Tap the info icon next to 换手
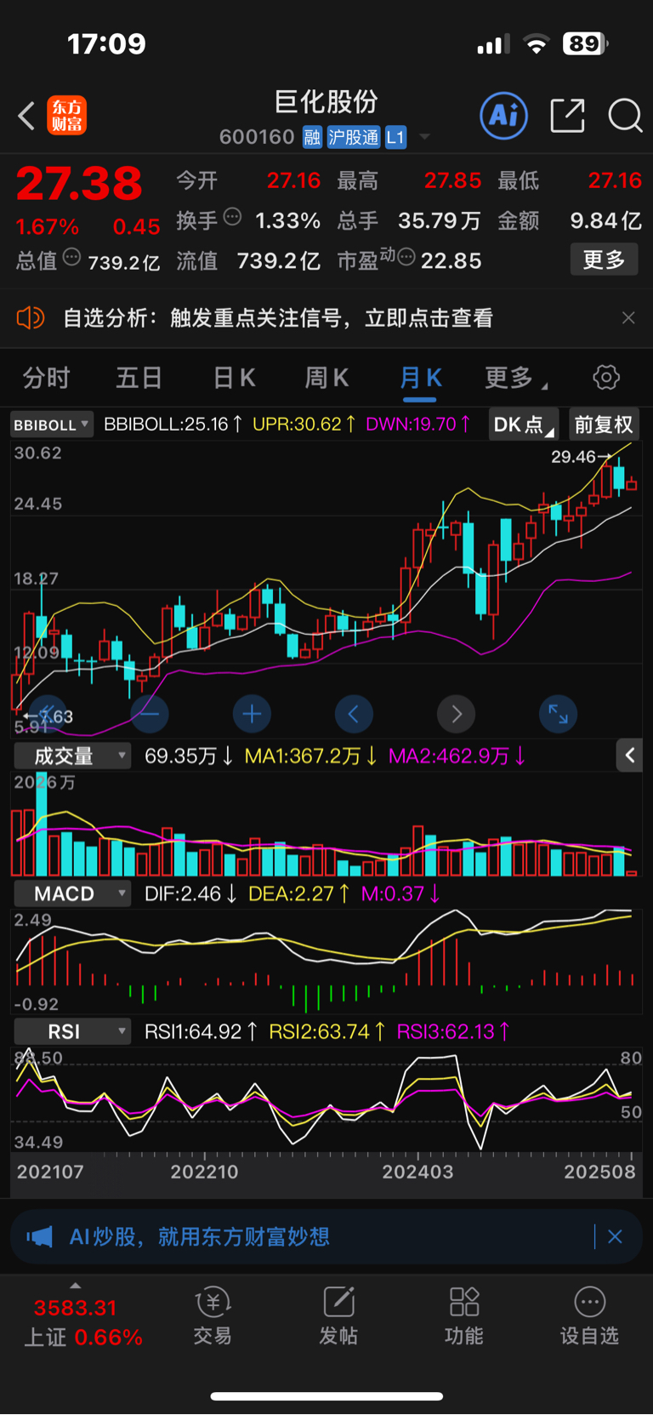Screen dimensions: 653x1415 point(232,217)
